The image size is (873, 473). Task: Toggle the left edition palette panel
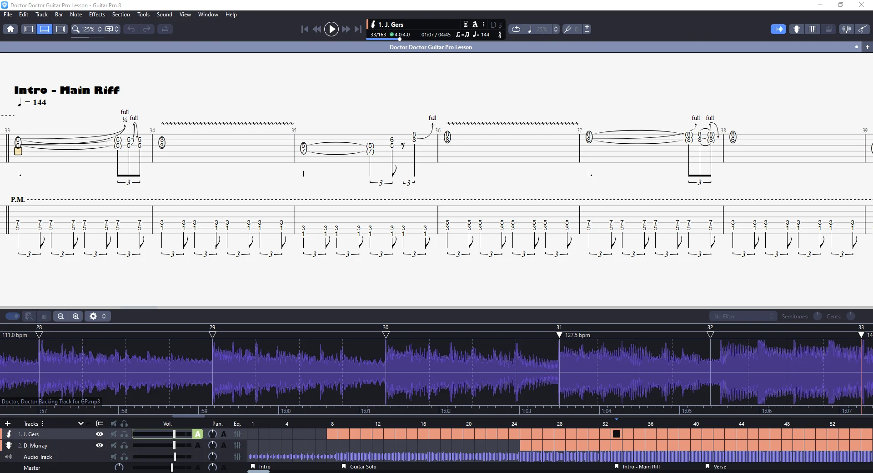pos(29,29)
